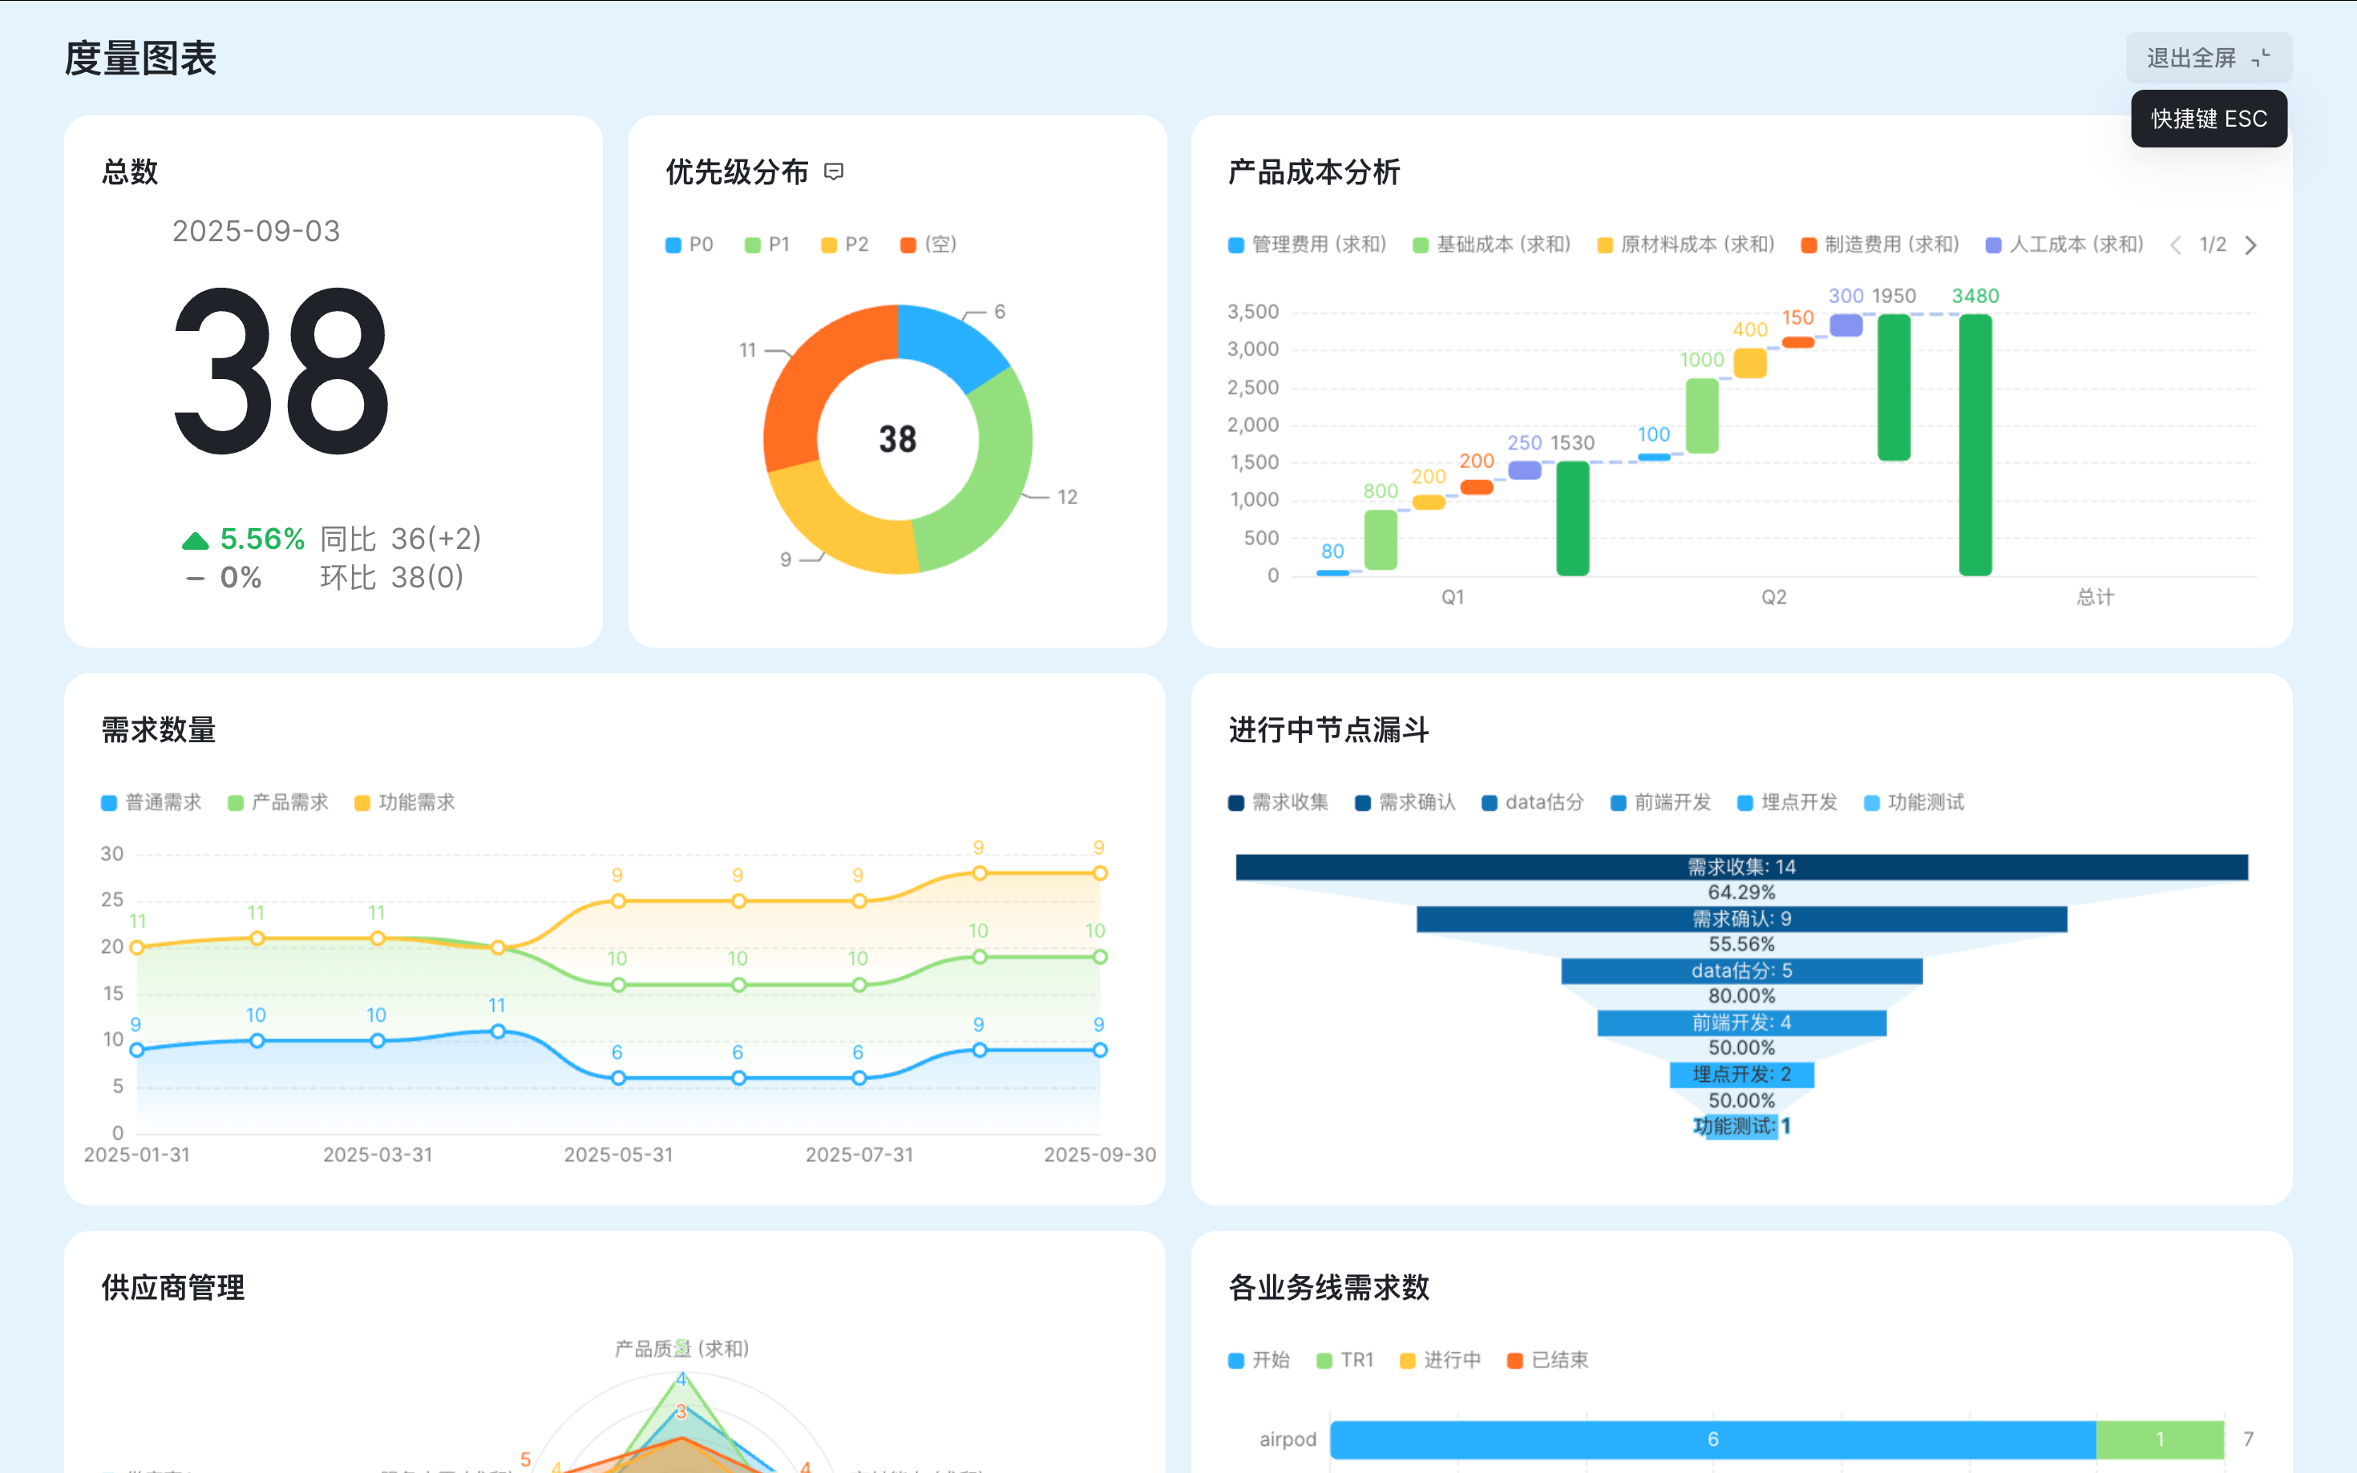
Task: Toggle the P2 legend item
Action: coord(845,244)
